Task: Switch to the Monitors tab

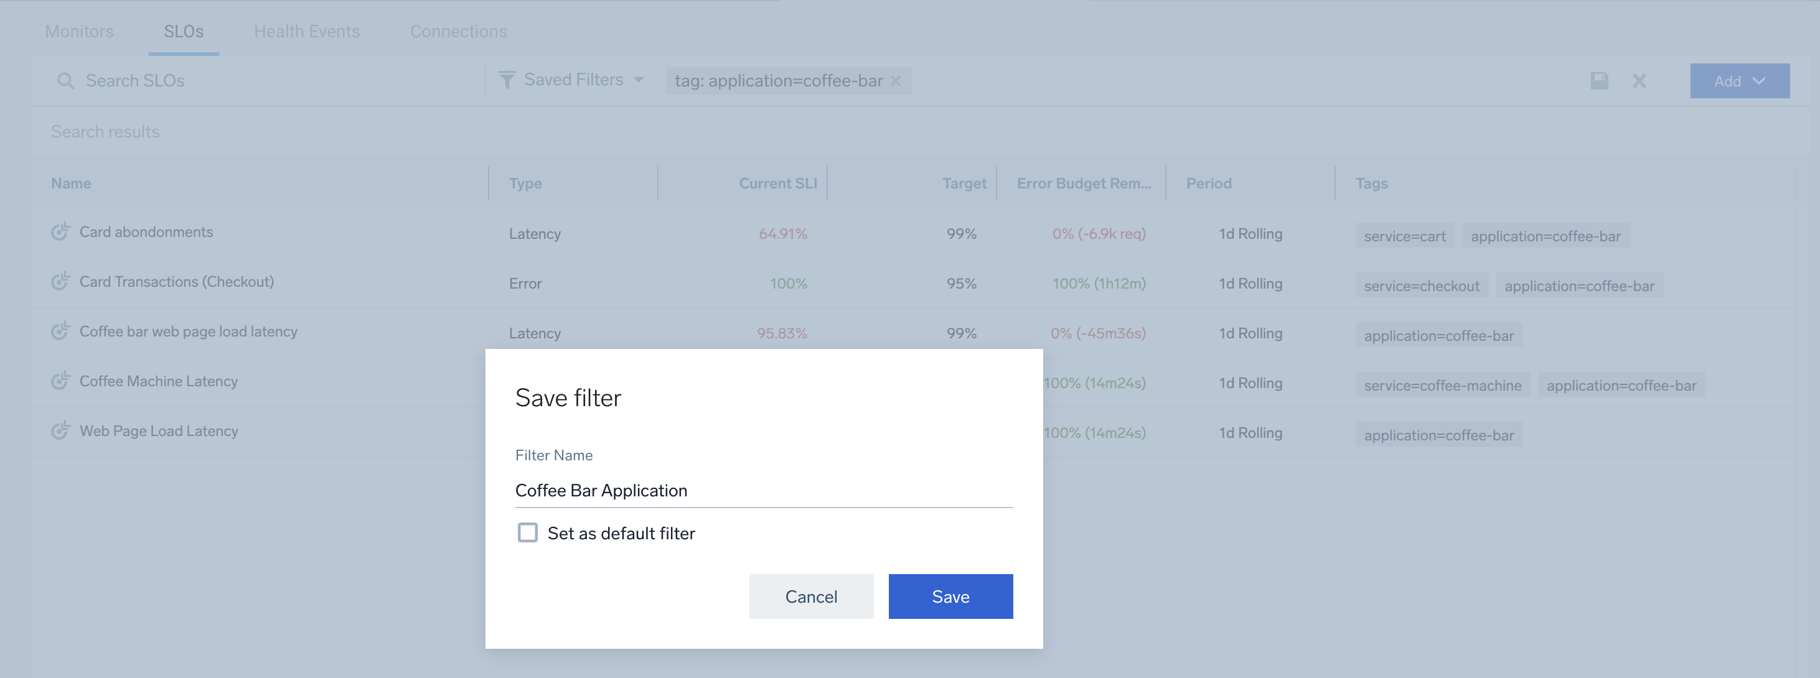Action: [79, 32]
